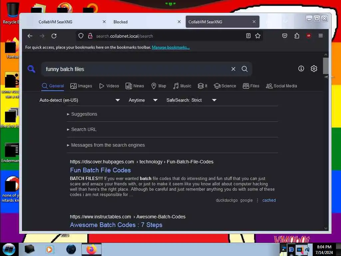Switch to the Map category
Image resolution: width=341 pixels, height=256 pixels.
coord(159,86)
